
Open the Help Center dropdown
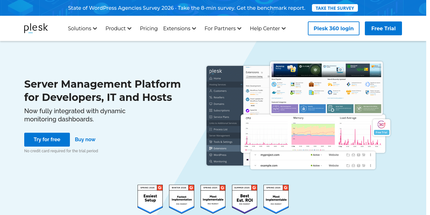click(x=268, y=28)
